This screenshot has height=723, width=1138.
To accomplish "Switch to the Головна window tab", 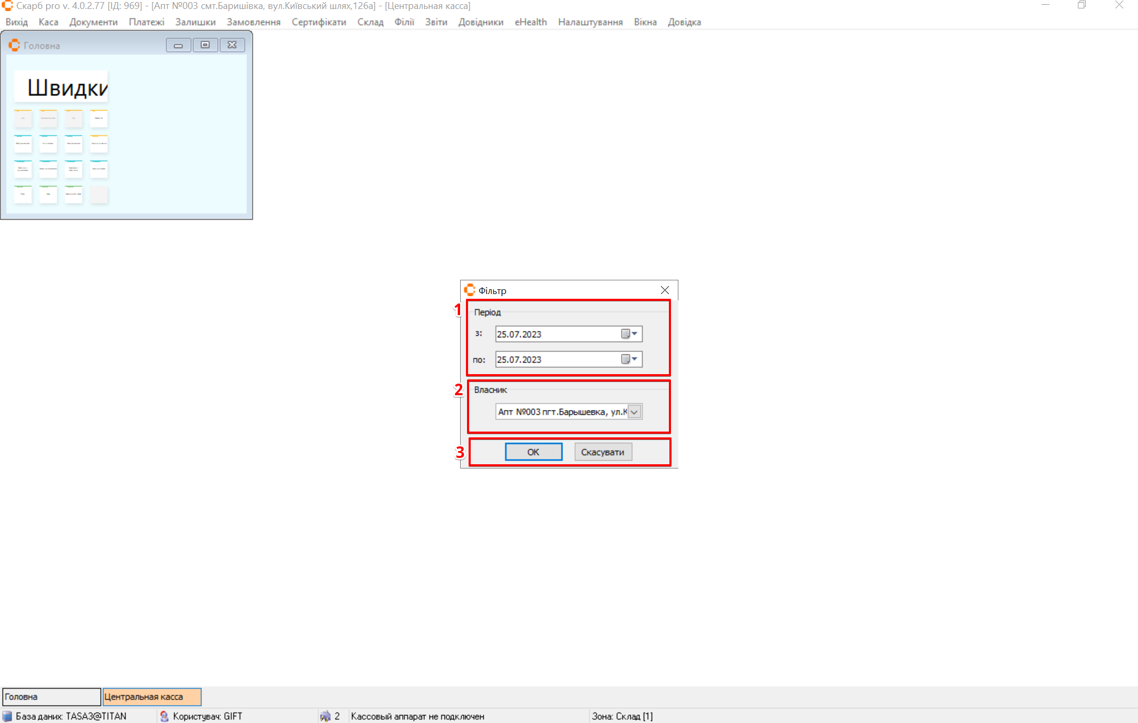I will 51,697.
